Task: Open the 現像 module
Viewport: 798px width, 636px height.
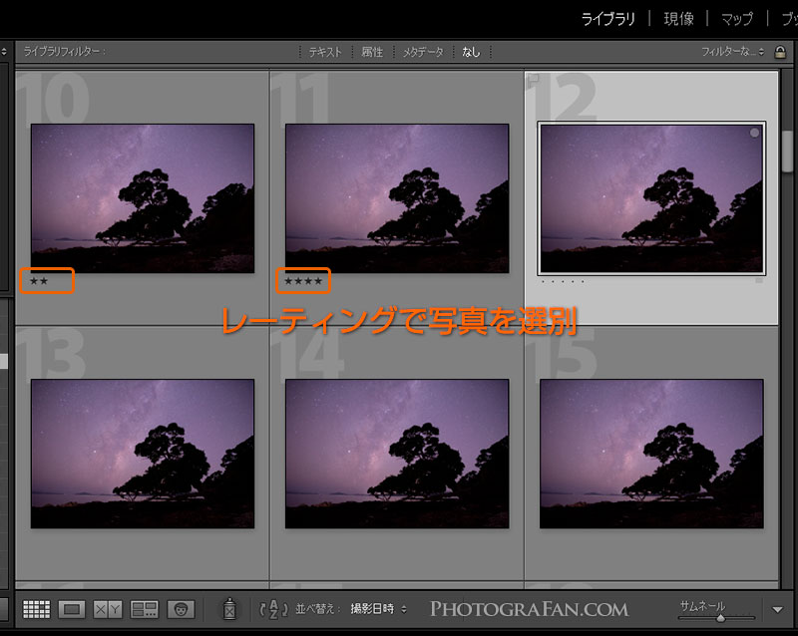Action: tap(679, 19)
